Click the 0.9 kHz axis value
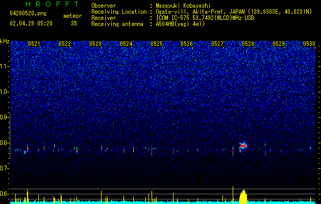This screenshot has width=321, height=204. [5, 117]
